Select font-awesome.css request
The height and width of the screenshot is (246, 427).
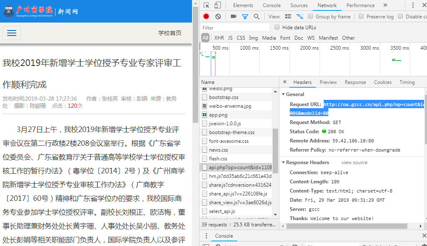coord(236,141)
